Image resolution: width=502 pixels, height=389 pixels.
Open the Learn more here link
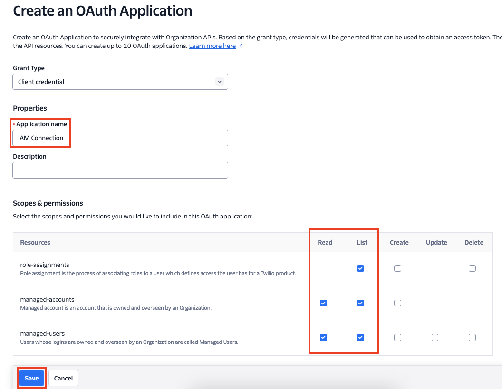tap(212, 46)
